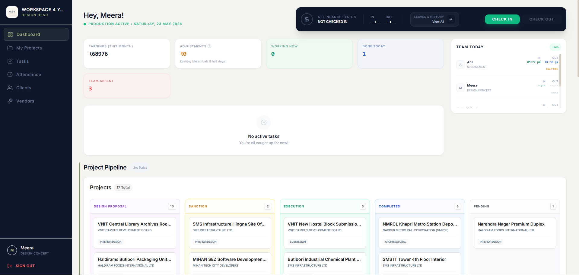Click SIGN OUT
The image size is (579, 275).
pyautogui.click(x=21, y=266)
